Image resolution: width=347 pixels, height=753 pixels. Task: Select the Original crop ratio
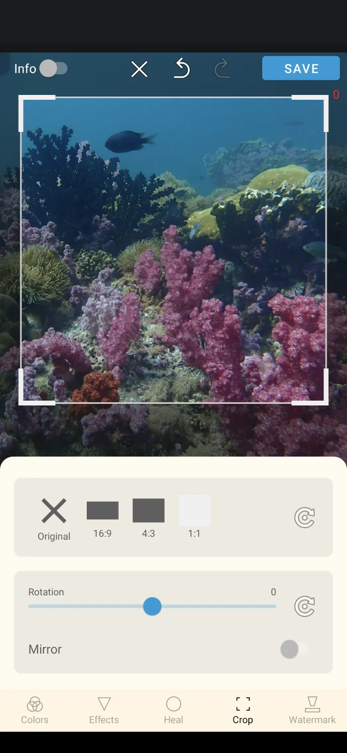(54, 519)
